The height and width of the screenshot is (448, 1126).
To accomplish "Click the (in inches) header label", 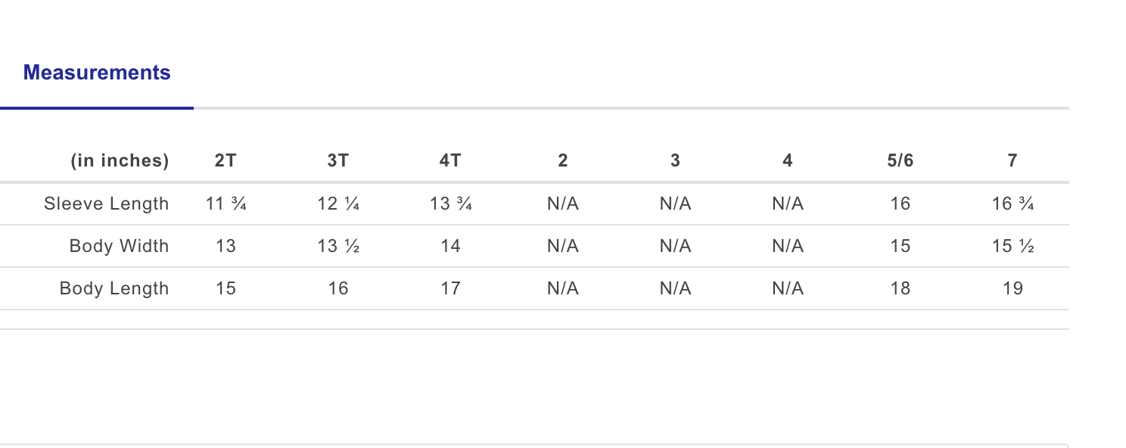I will [120, 160].
